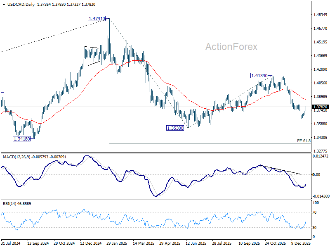Click the 9 Dec 2025 date marker
The height and width of the screenshot is (248, 330).
[301, 243]
